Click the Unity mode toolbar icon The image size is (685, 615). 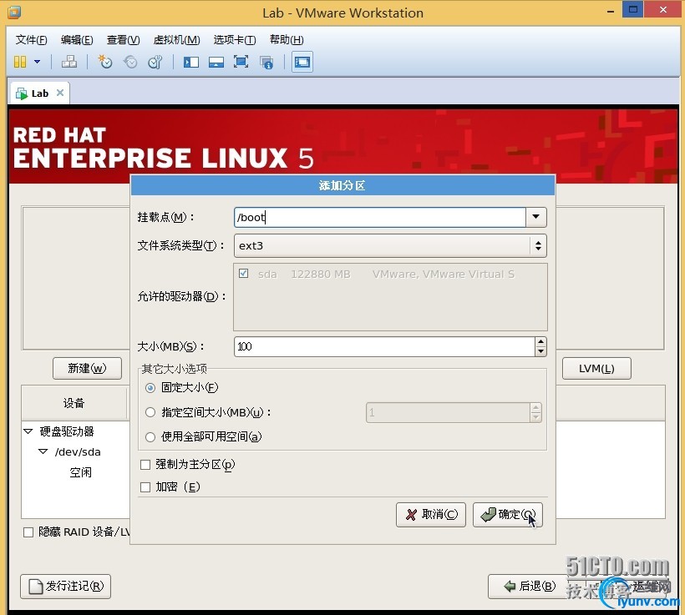266,62
